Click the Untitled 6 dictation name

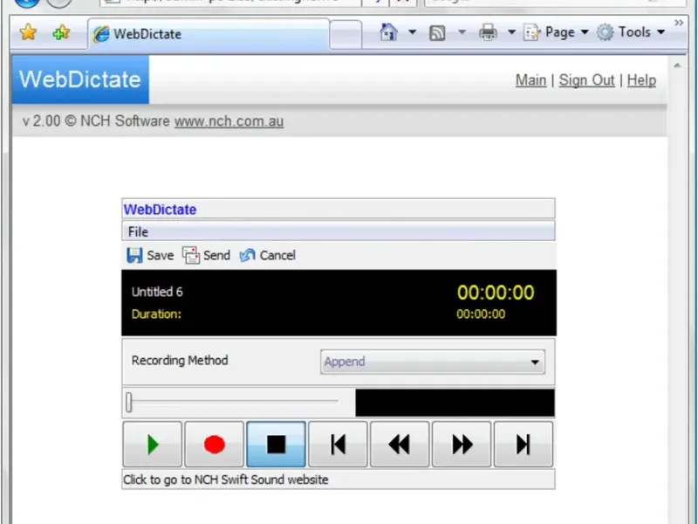click(x=157, y=292)
